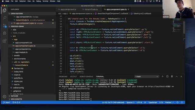Open the Debug view in activity bar
This screenshot has height=110, width=195.
pyautogui.click(x=5, y=33)
